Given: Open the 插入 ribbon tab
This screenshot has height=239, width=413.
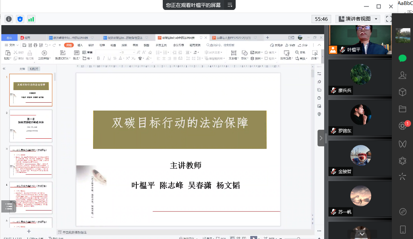Looking at the screenshot, I should [x=80, y=45].
